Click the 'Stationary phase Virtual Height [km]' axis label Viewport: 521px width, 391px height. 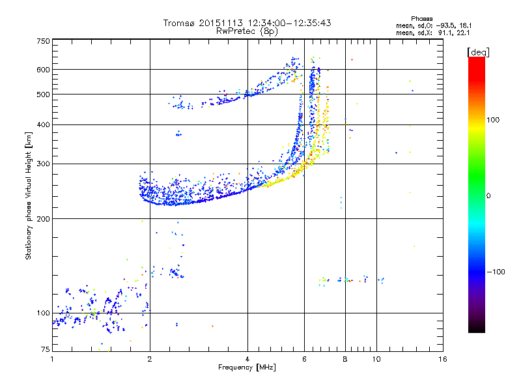(29, 195)
